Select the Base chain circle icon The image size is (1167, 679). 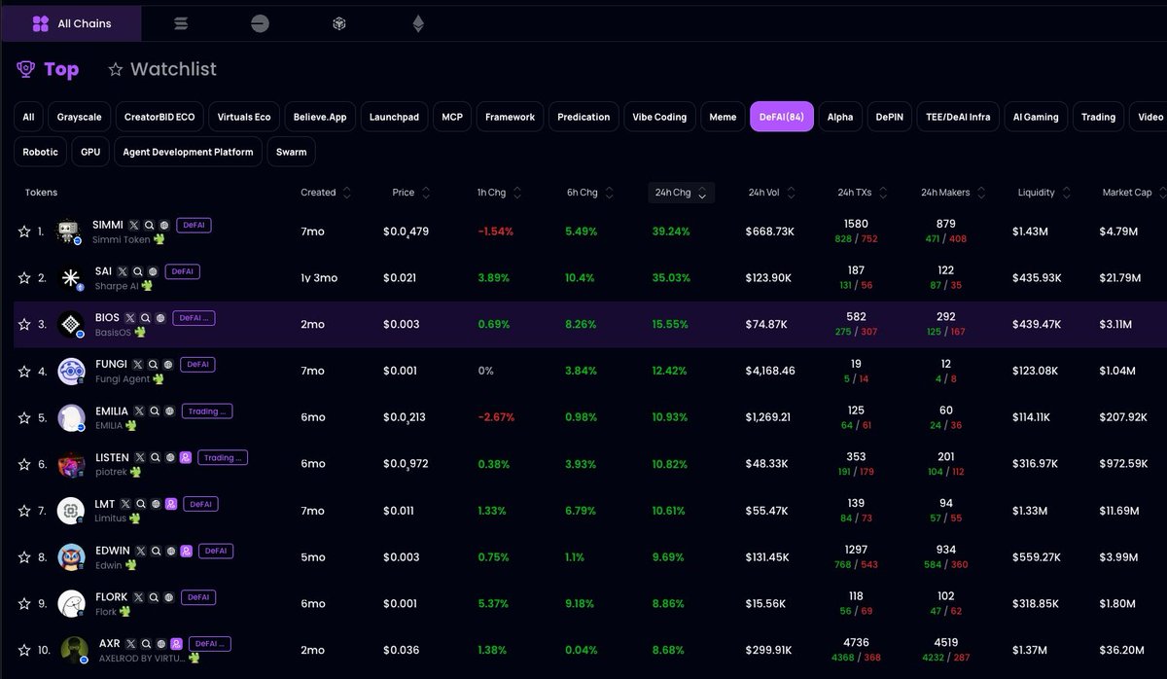pyautogui.click(x=260, y=23)
